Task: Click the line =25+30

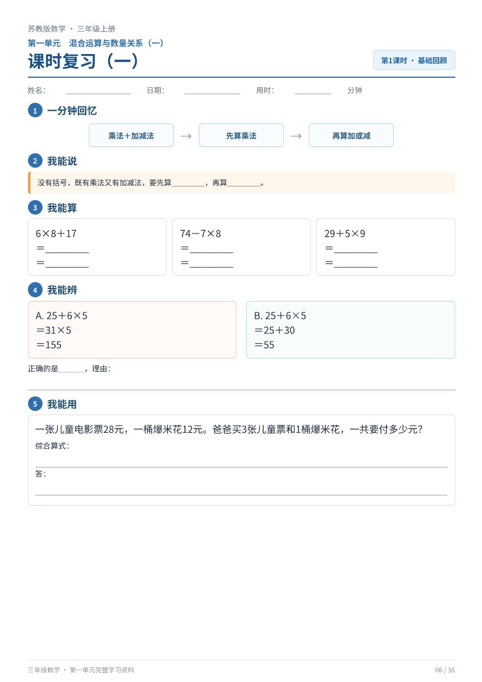Action: [x=275, y=330]
